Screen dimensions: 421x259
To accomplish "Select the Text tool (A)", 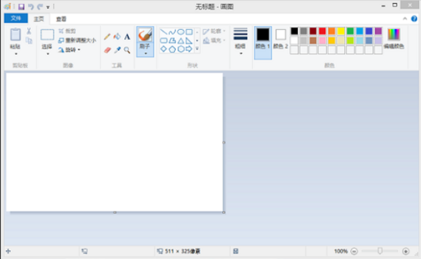I will (127, 37).
